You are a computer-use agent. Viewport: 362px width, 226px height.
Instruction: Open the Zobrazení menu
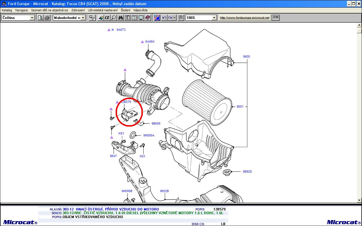coord(78,10)
